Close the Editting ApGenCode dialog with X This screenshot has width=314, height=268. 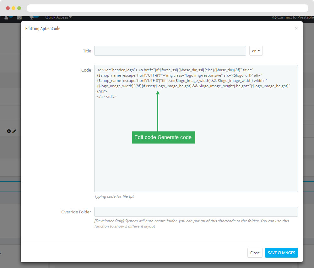296,29
